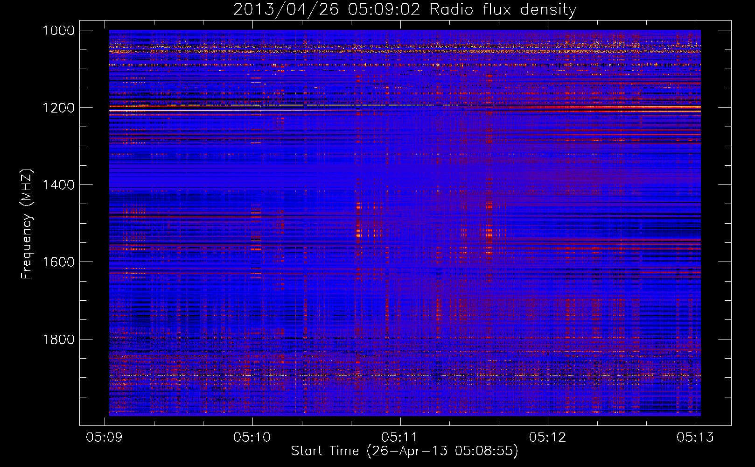Image resolution: width=755 pixels, height=467 pixels.
Task: Click the 05:10 time axis label
Action: (x=252, y=437)
